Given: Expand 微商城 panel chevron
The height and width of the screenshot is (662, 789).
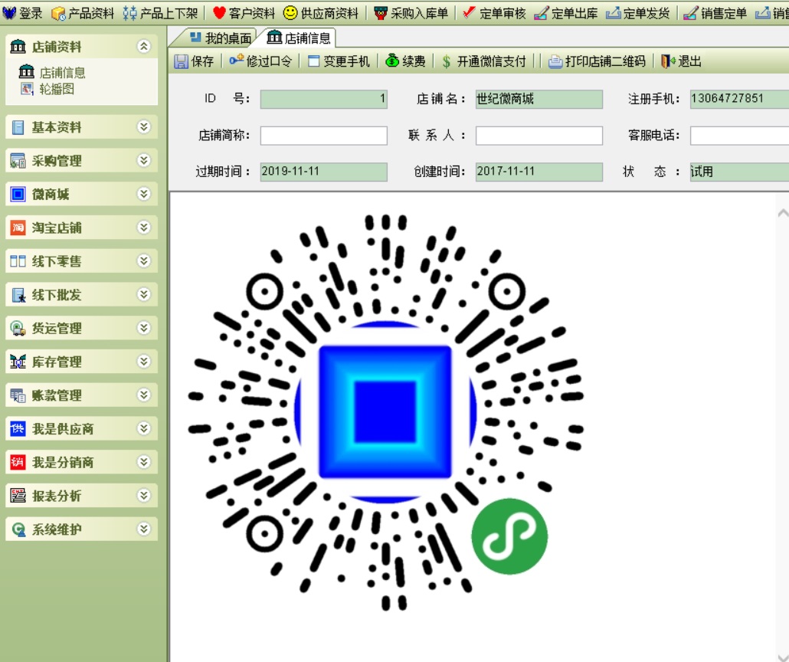Looking at the screenshot, I should [144, 194].
